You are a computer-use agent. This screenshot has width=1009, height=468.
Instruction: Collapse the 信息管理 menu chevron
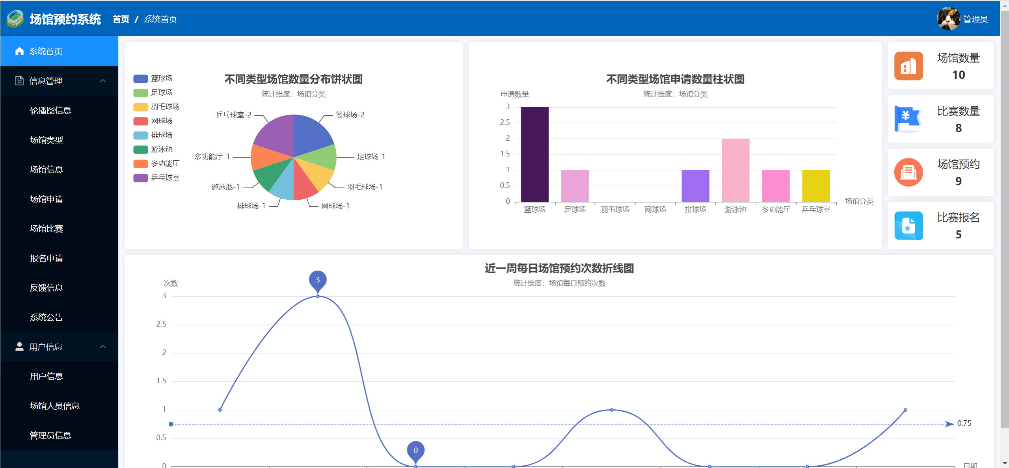103,81
